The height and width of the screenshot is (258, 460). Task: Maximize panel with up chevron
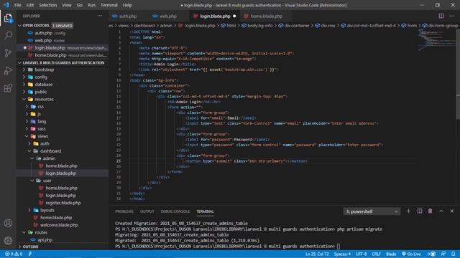coord(441,211)
